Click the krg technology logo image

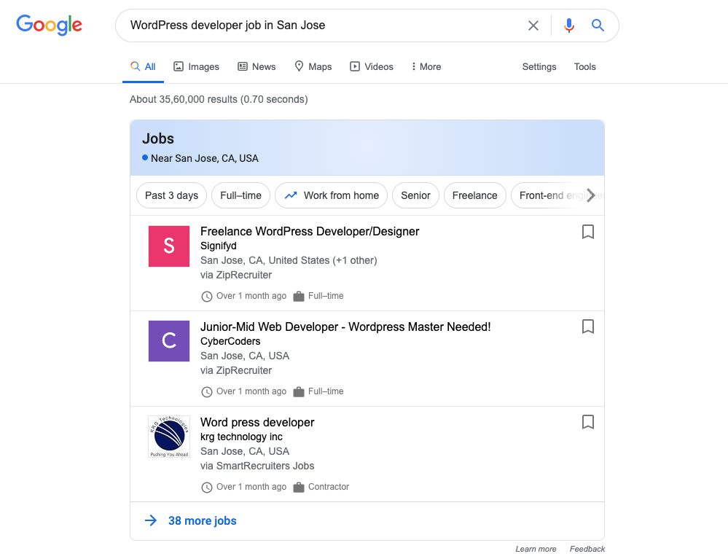coord(169,437)
